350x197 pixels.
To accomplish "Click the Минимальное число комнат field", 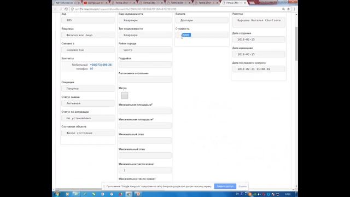I will [x=145, y=170].
